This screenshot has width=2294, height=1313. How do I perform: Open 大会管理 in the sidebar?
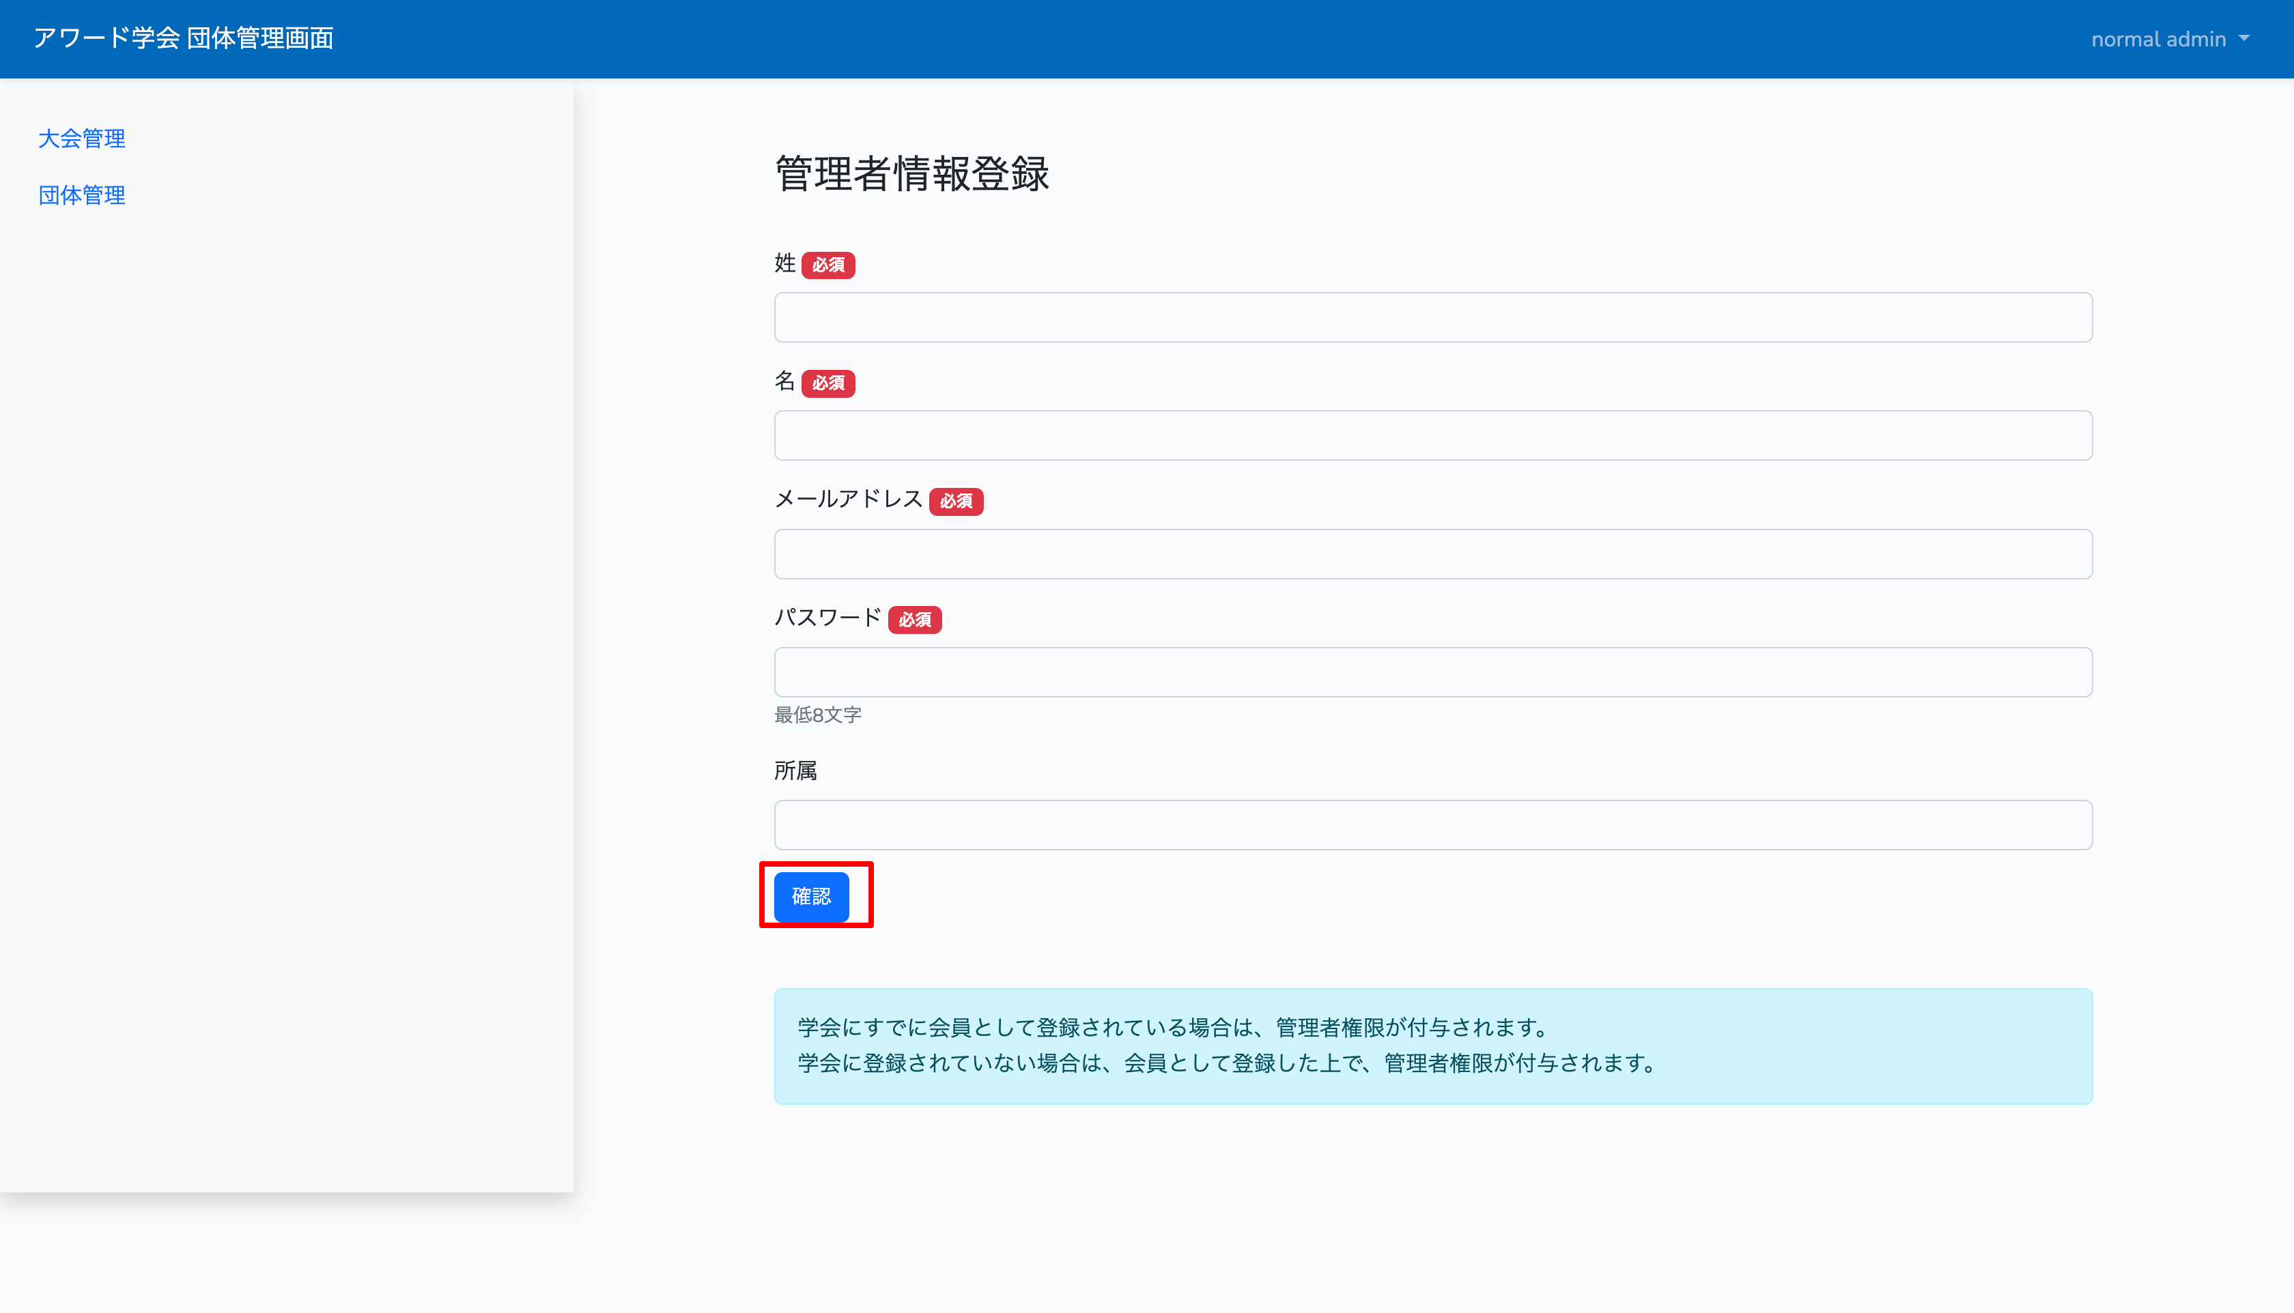tap(81, 138)
